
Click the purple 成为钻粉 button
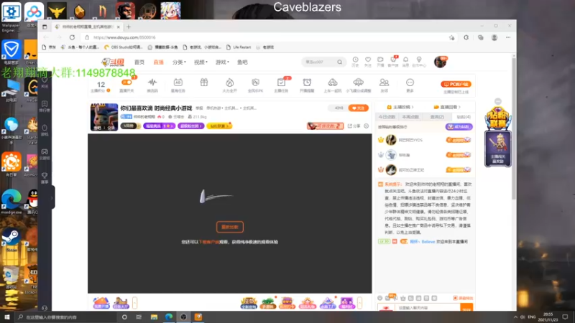[459, 127]
